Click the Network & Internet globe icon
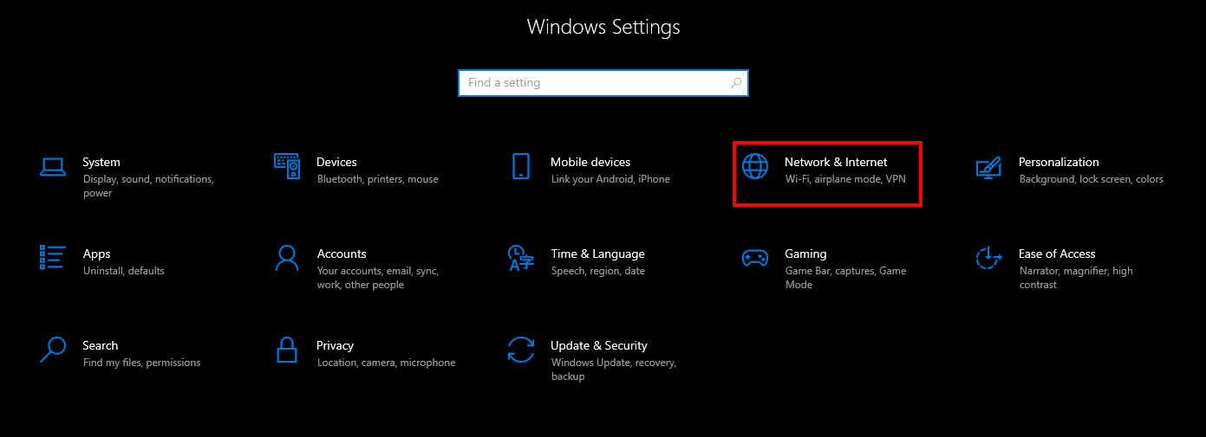1206x437 pixels. (755, 166)
